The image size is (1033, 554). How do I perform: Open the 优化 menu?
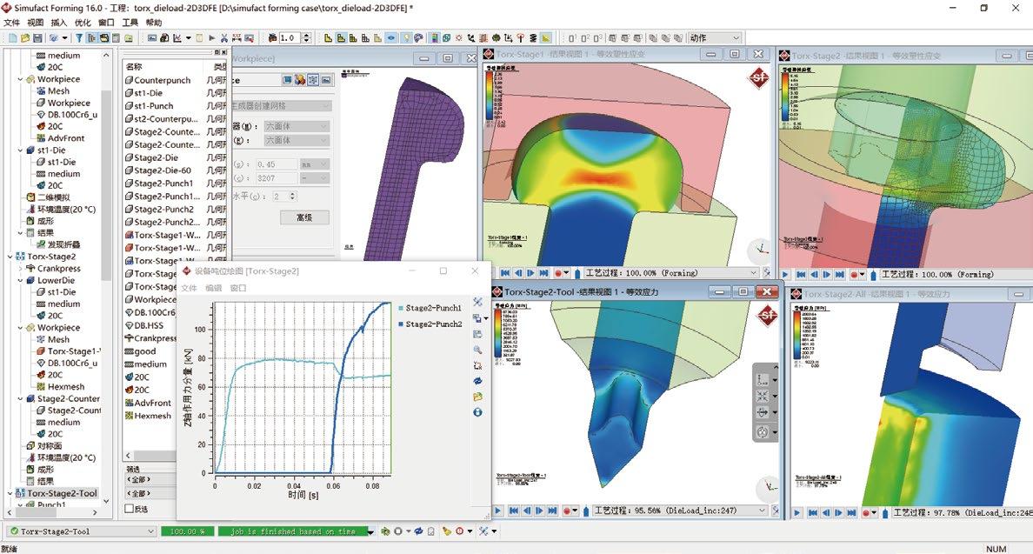pyautogui.click(x=83, y=23)
